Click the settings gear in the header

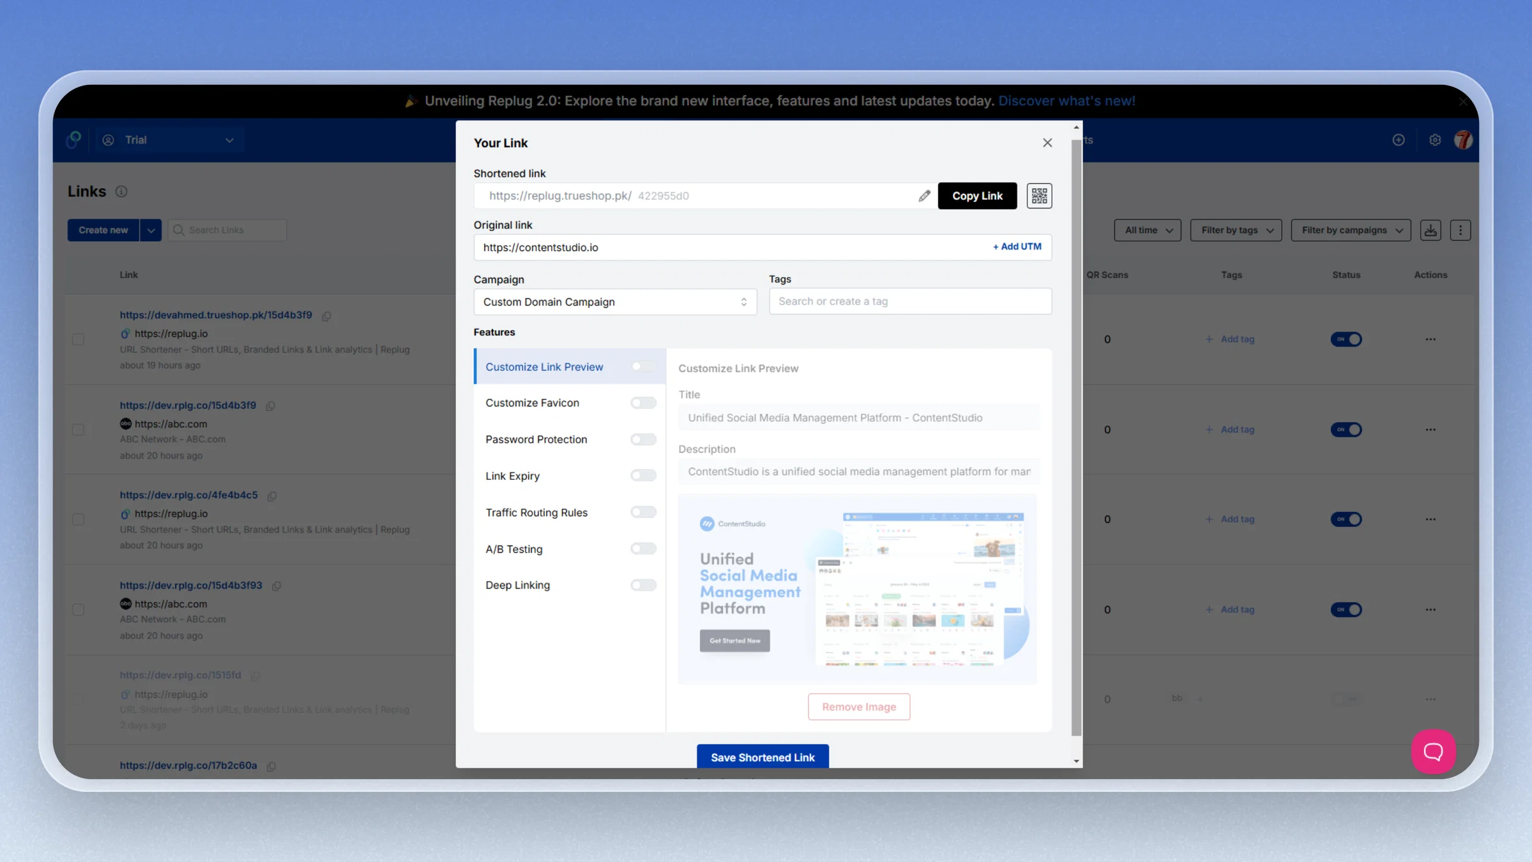pos(1435,140)
